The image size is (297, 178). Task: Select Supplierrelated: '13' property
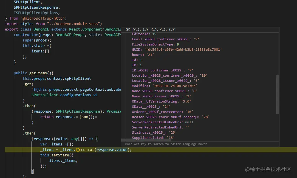point(153,138)
